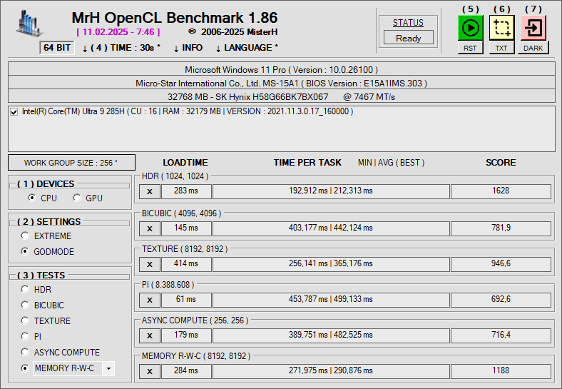Click HDR load time 283 ms
This screenshot has width=562, height=389.
pos(186,191)
